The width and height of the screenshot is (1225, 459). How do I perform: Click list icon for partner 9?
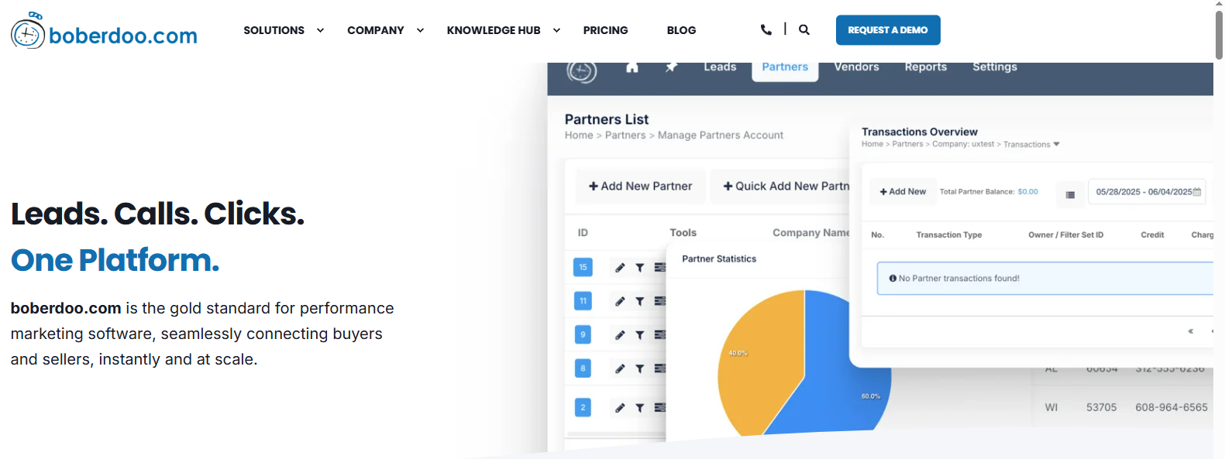659,335
